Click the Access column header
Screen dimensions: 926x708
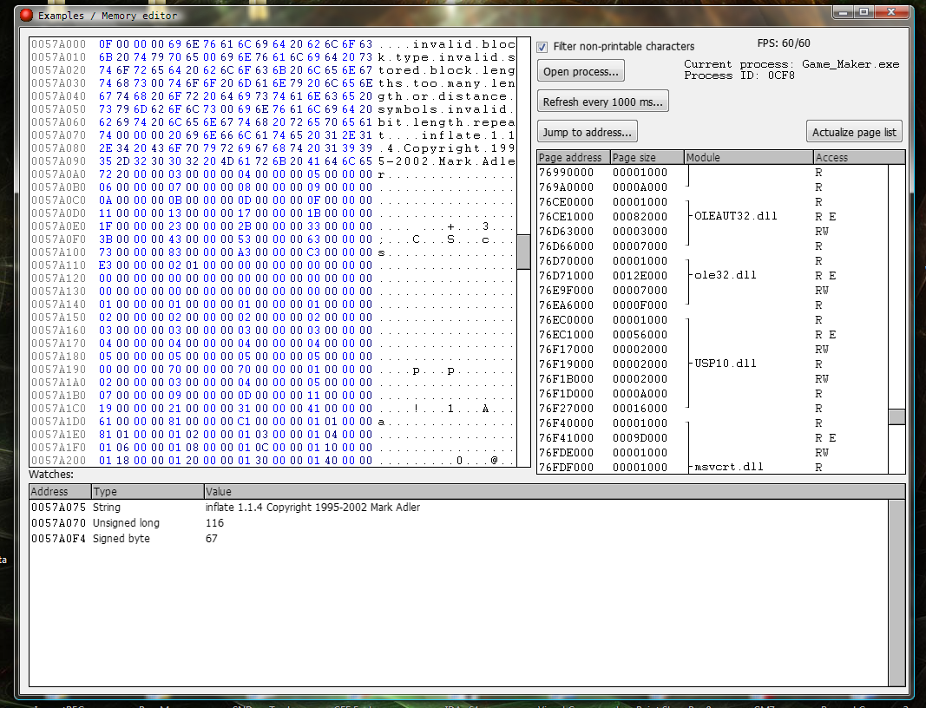[x=850, y=157]
